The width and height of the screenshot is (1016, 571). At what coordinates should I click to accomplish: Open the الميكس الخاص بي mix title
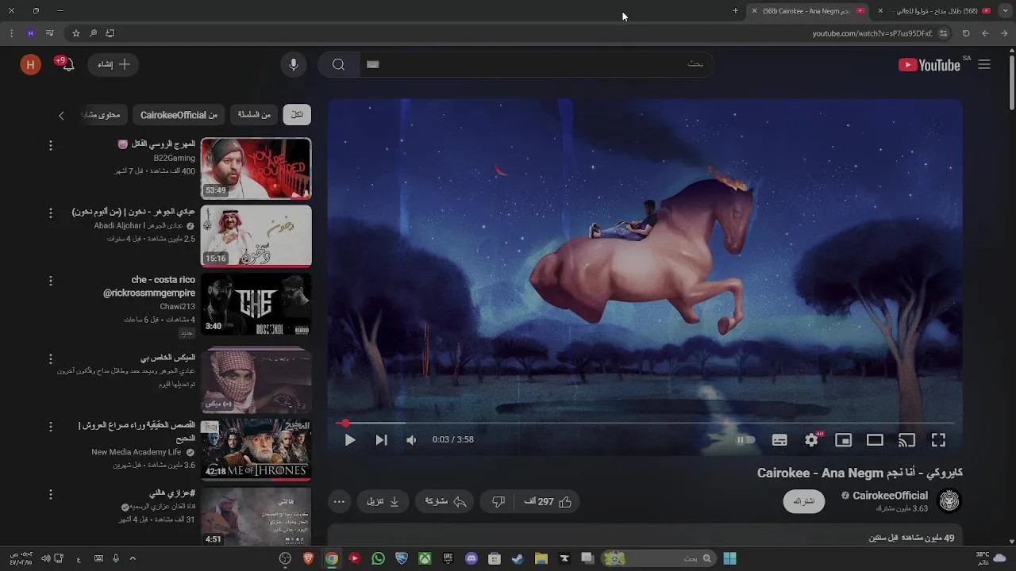[x=167, y=358]
